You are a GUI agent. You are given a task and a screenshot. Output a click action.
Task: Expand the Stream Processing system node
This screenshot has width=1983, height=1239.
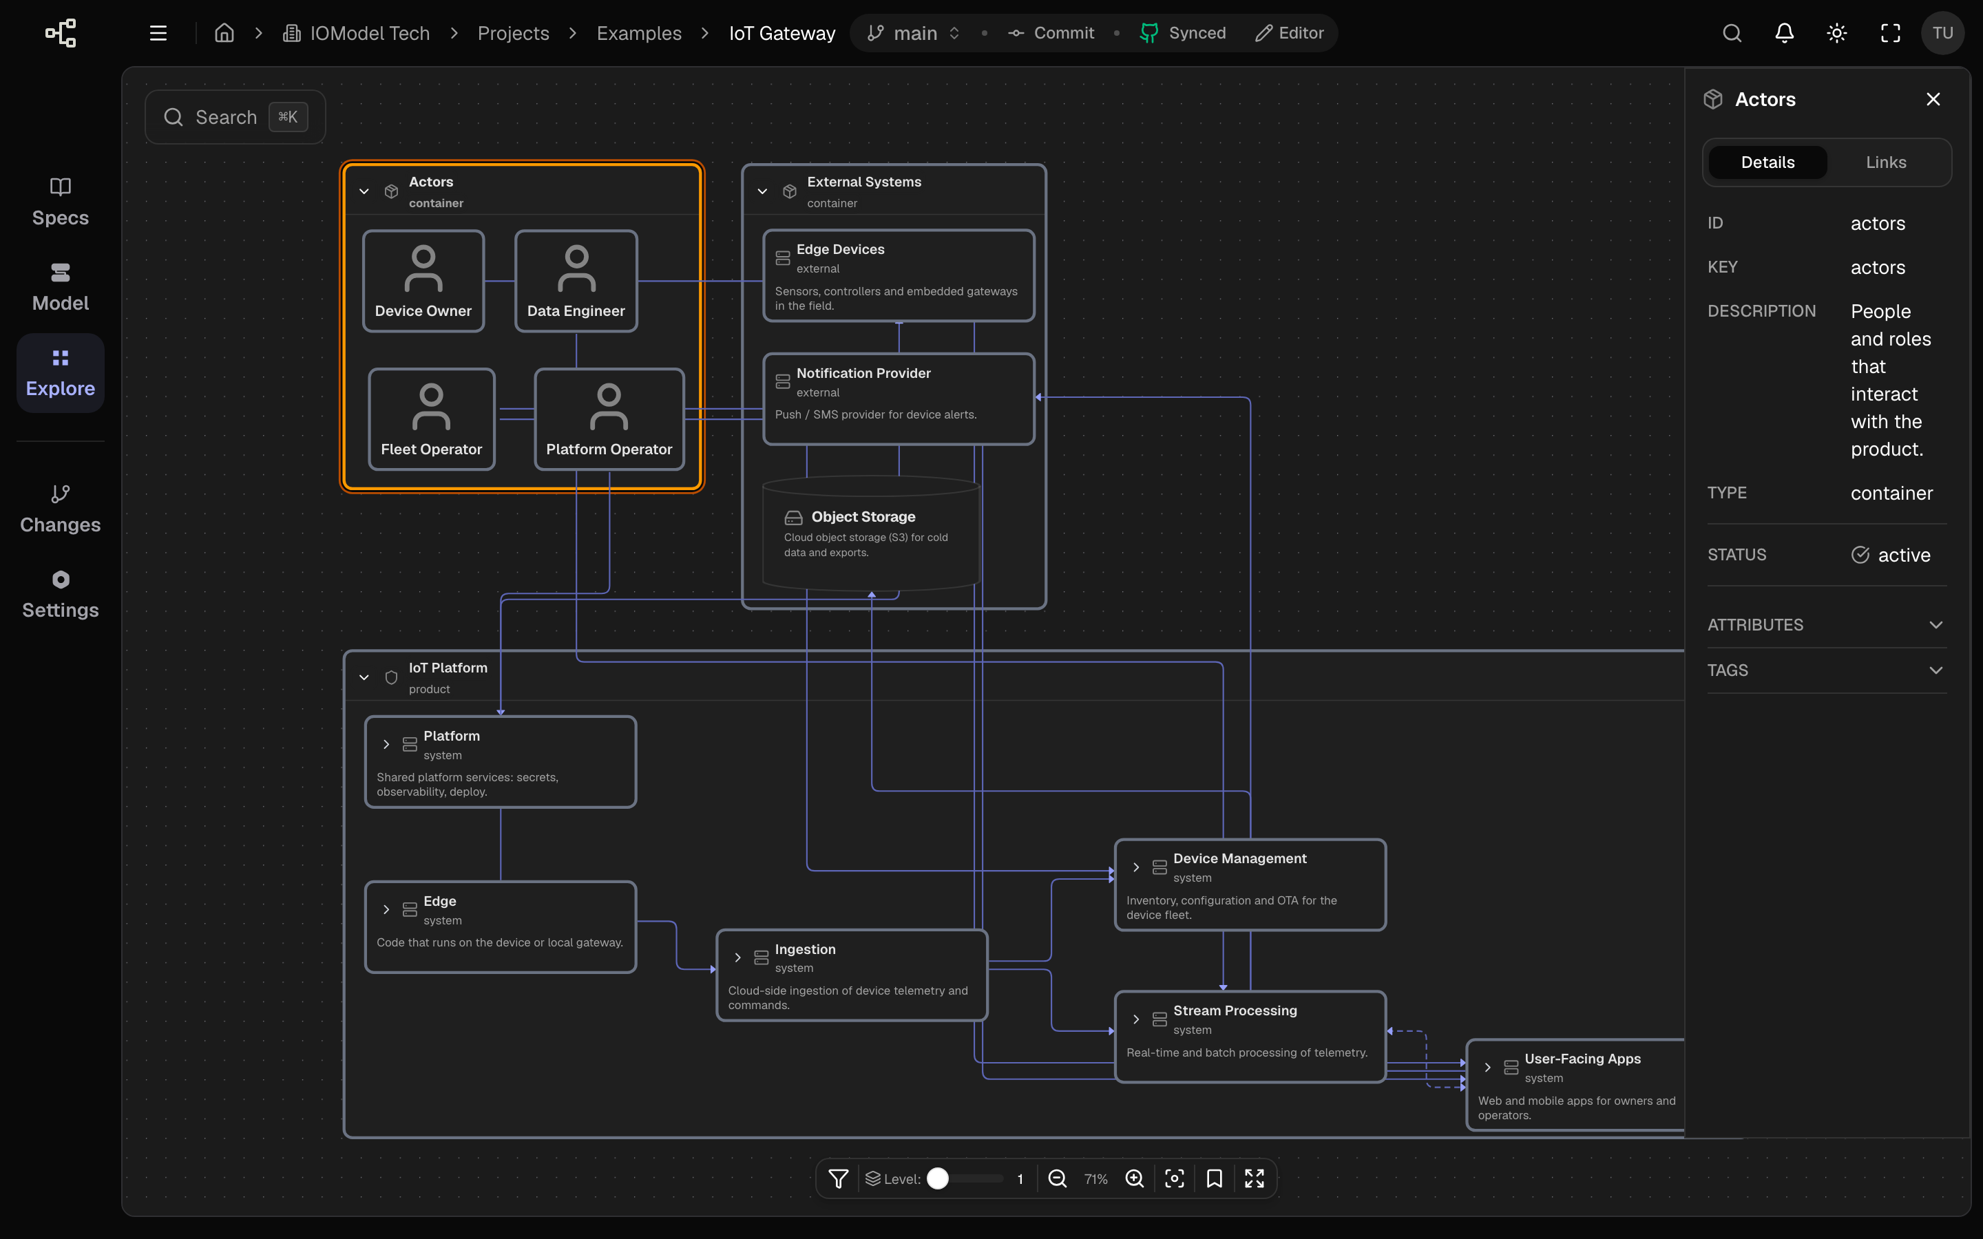(1135, 1019)
